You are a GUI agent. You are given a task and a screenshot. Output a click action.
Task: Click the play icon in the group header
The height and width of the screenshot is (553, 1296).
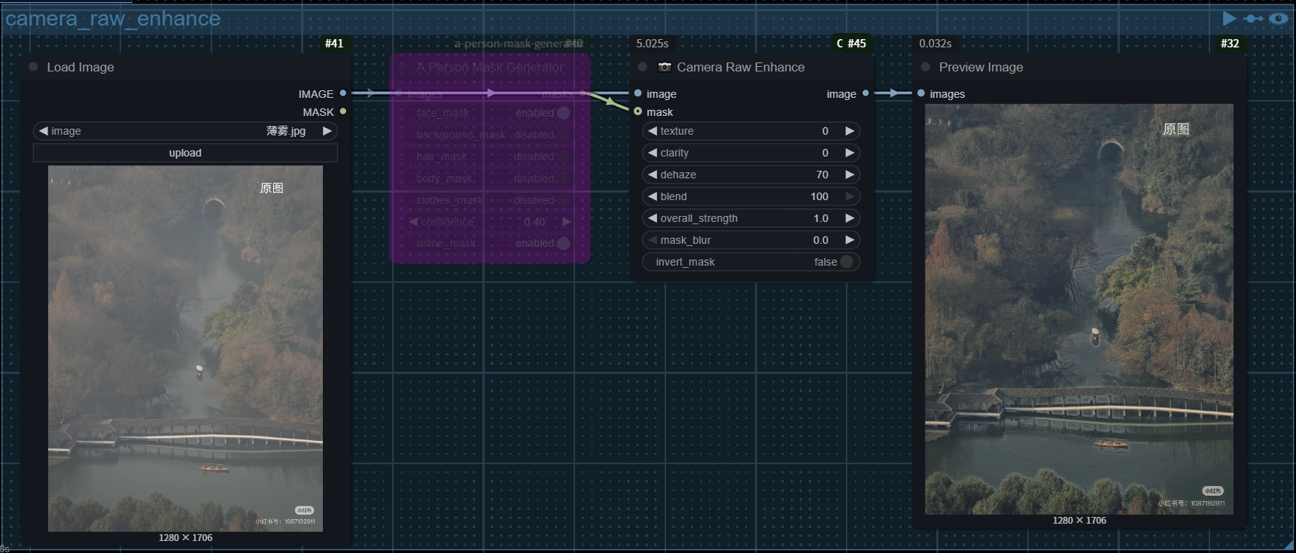(1229, 18)
